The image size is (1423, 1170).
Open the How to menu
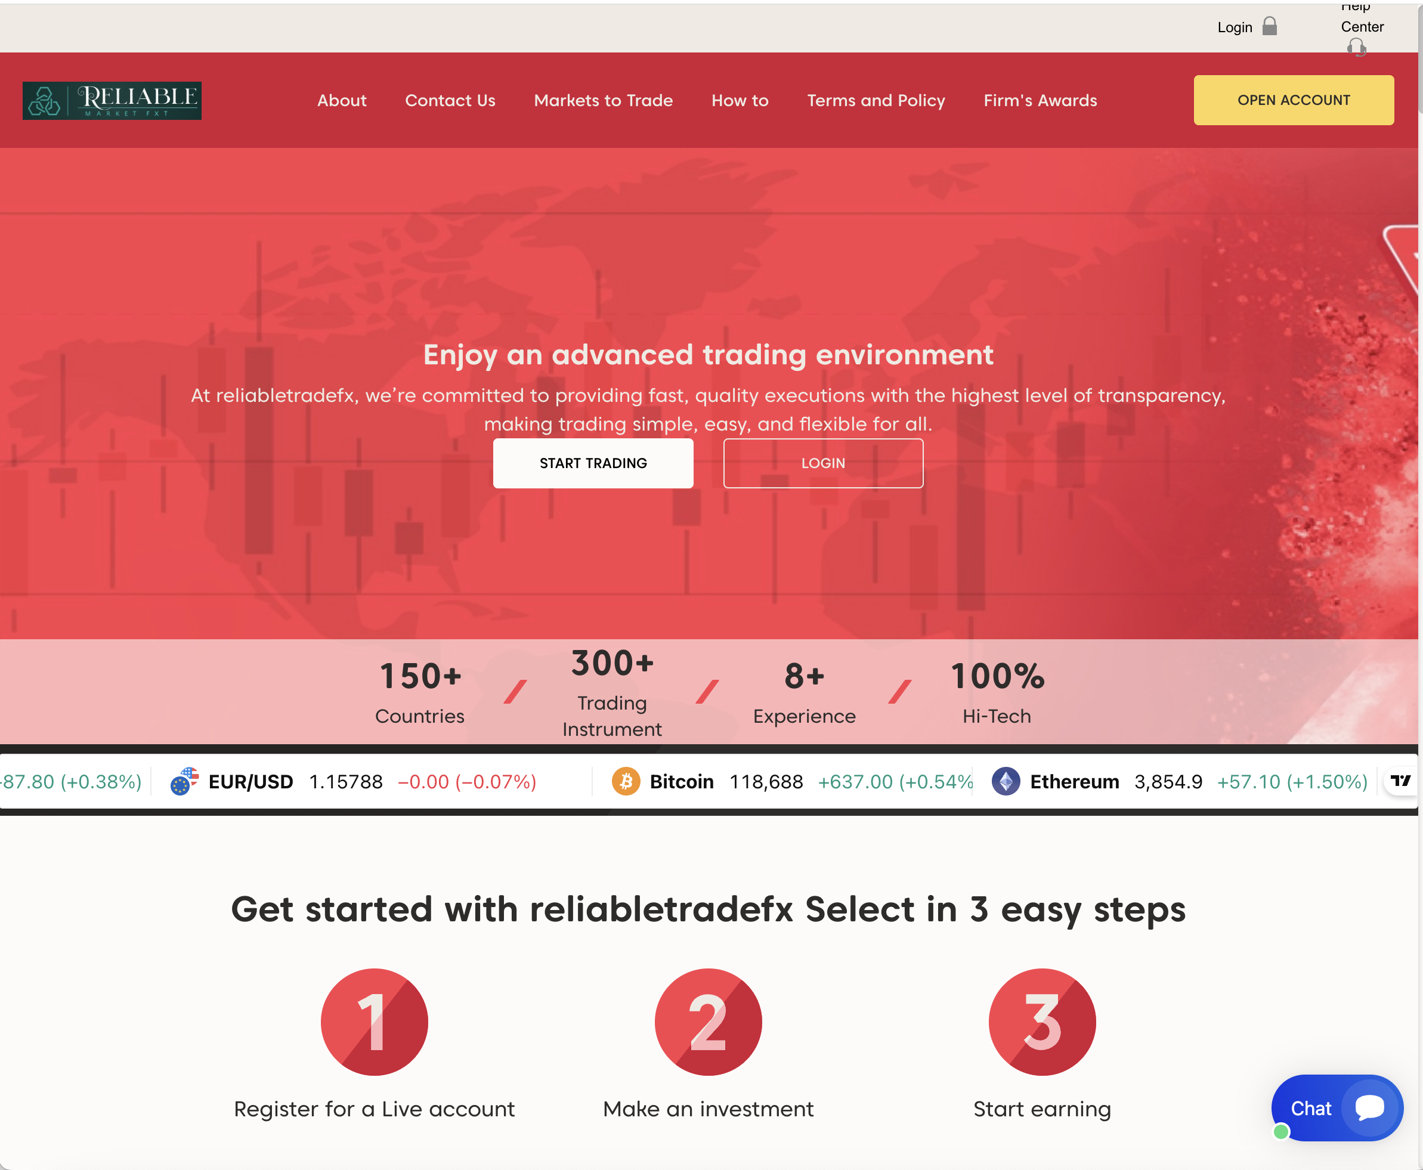click(740, 100)
